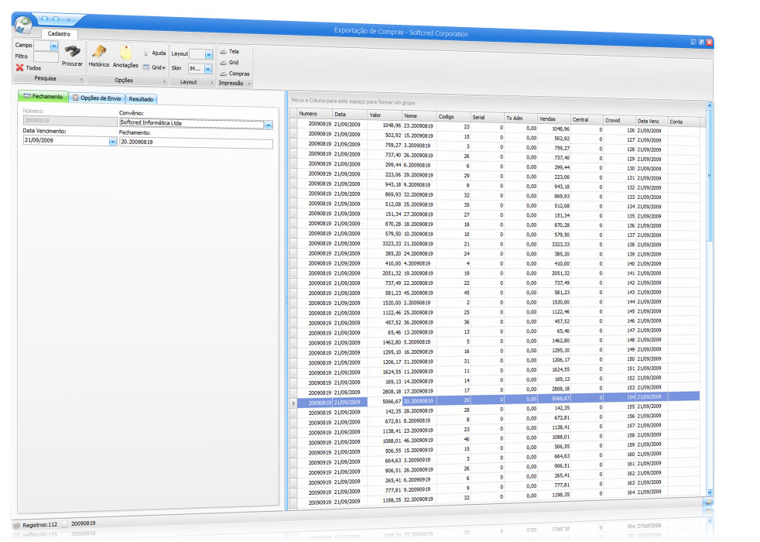Image resolution: width=760 pixels, height=542 pixels.
Task: Select the Cadastro ribbon tab
Action: point(59,34)
